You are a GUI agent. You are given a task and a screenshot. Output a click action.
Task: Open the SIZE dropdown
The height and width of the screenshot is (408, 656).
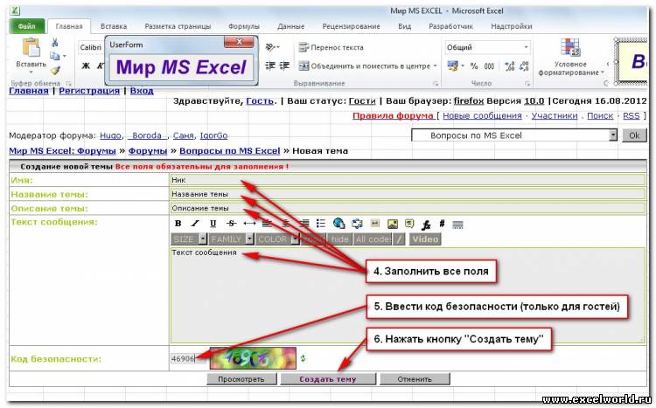coord(189,239)
